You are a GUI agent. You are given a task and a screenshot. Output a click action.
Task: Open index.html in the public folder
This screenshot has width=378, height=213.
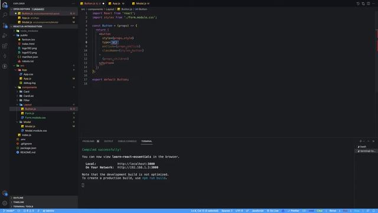click(x=28, y=44)
